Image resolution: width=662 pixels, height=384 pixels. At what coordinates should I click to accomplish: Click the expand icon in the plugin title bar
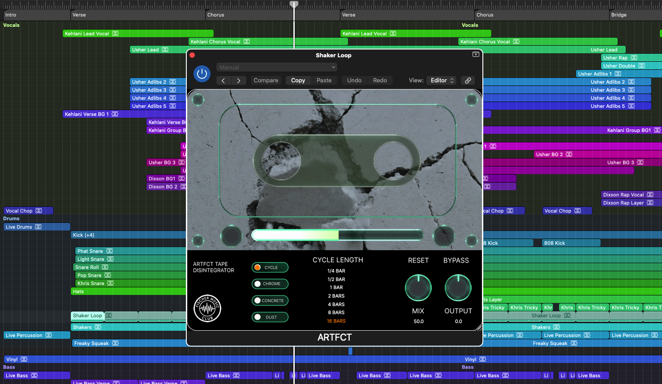(x=476, y=54)
